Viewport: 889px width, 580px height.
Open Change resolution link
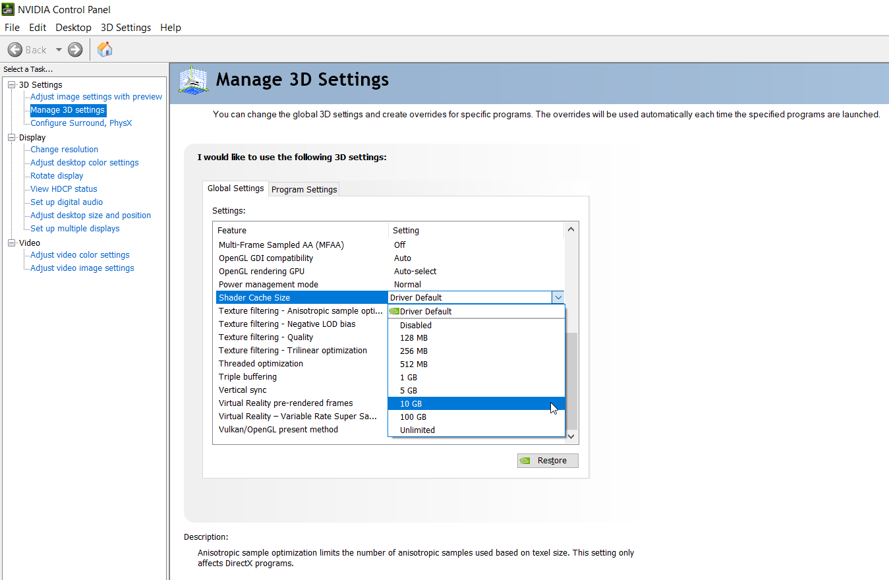64,150
